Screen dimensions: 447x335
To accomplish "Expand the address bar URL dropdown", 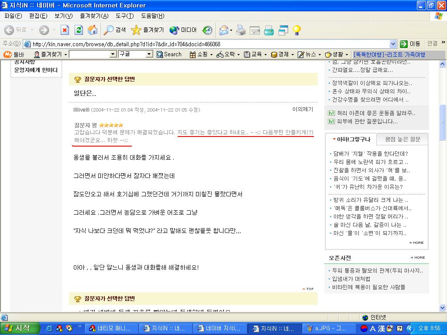I will [x=393, y=44].
